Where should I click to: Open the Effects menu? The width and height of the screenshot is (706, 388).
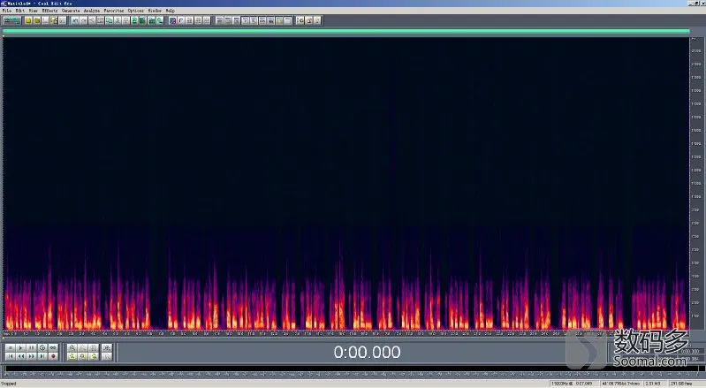click(50, 11)
